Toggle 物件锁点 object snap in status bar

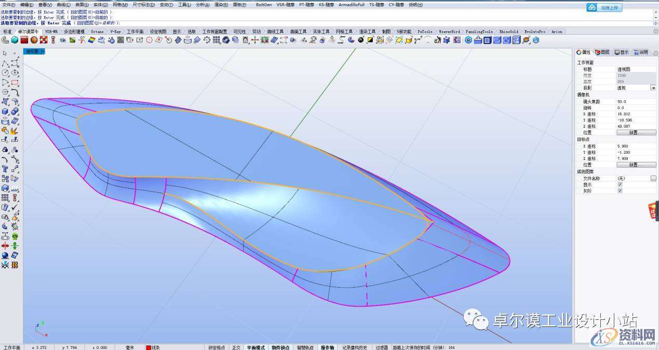[x=281, y=347]
